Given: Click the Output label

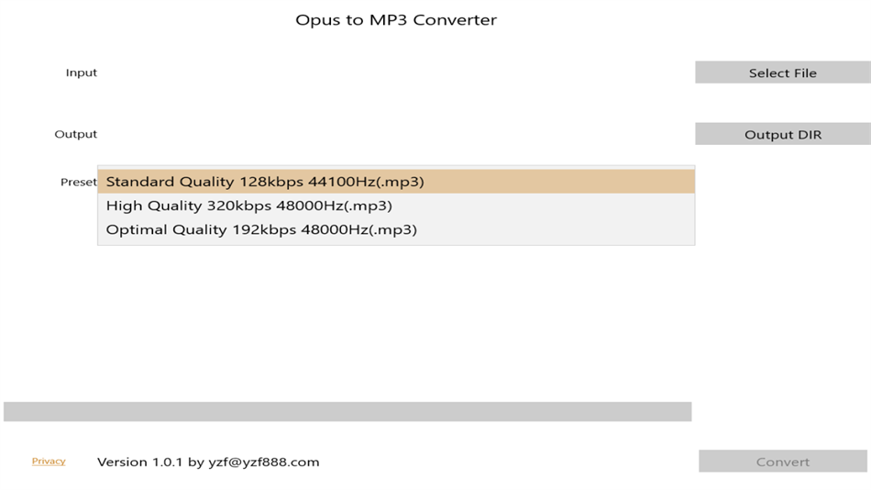Looking at the screenshot, I should (x=75, y=134).
